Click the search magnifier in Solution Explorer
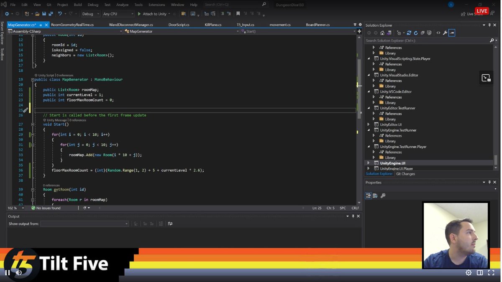 (492, 41)
